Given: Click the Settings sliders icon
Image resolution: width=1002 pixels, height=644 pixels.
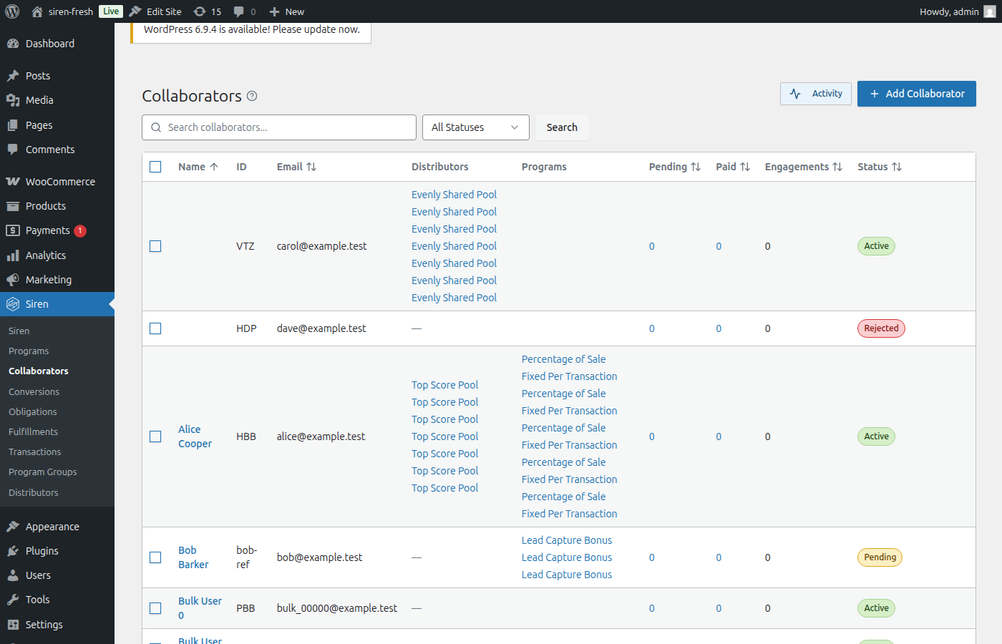Looking at the screenshot, I should pos(13,625).
